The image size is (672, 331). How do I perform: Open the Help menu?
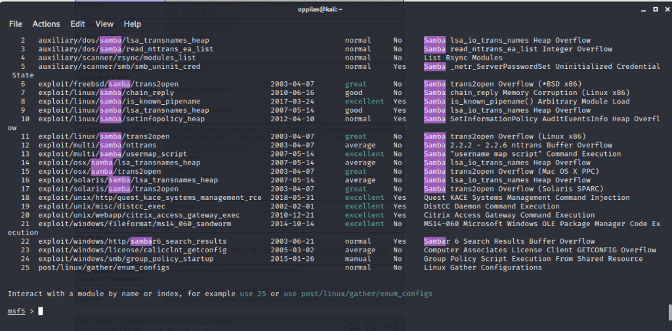[133, 24]
